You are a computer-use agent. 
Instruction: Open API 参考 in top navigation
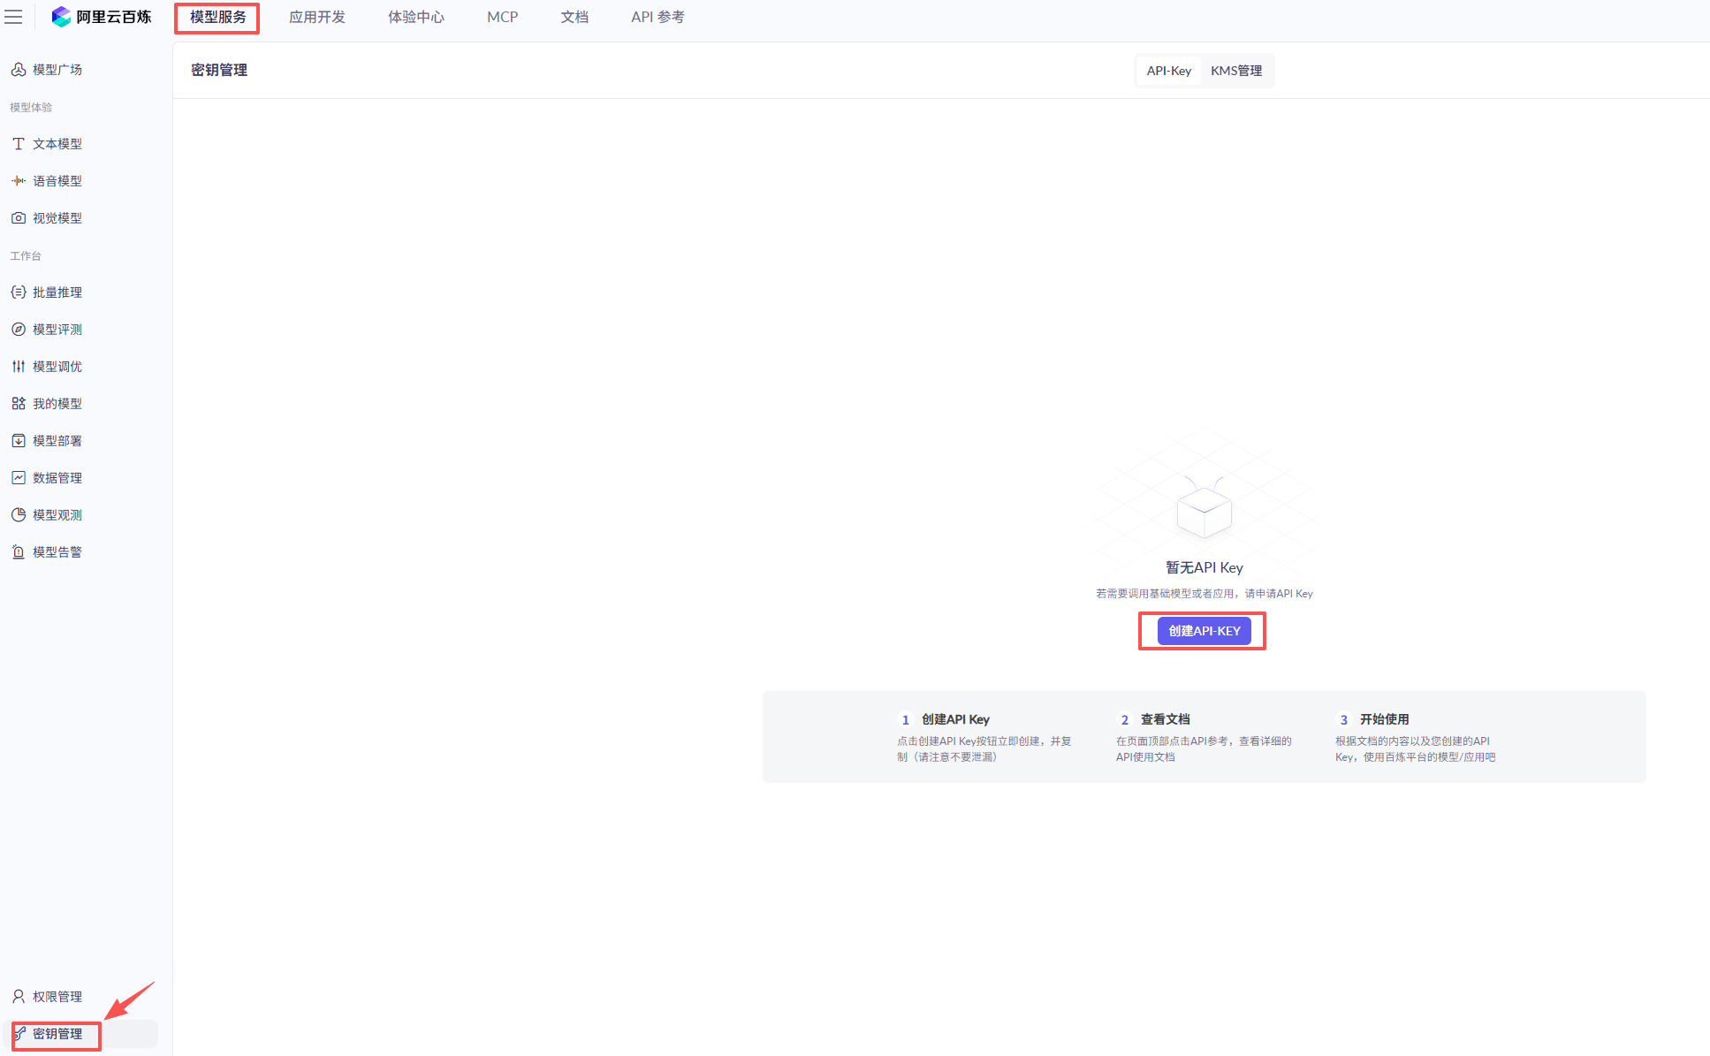pos(657,17)
